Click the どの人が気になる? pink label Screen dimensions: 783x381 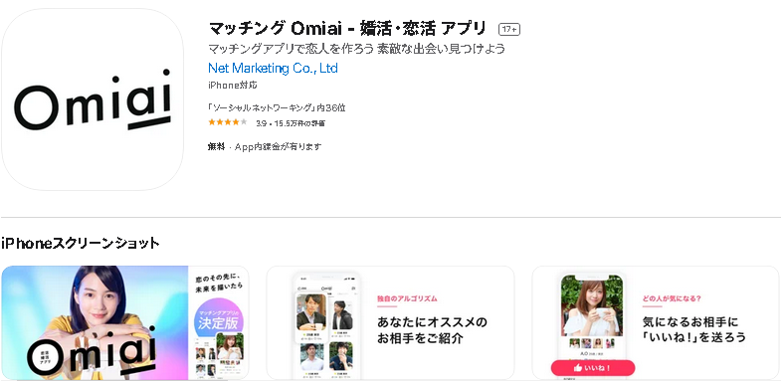(x=672, y=298)
